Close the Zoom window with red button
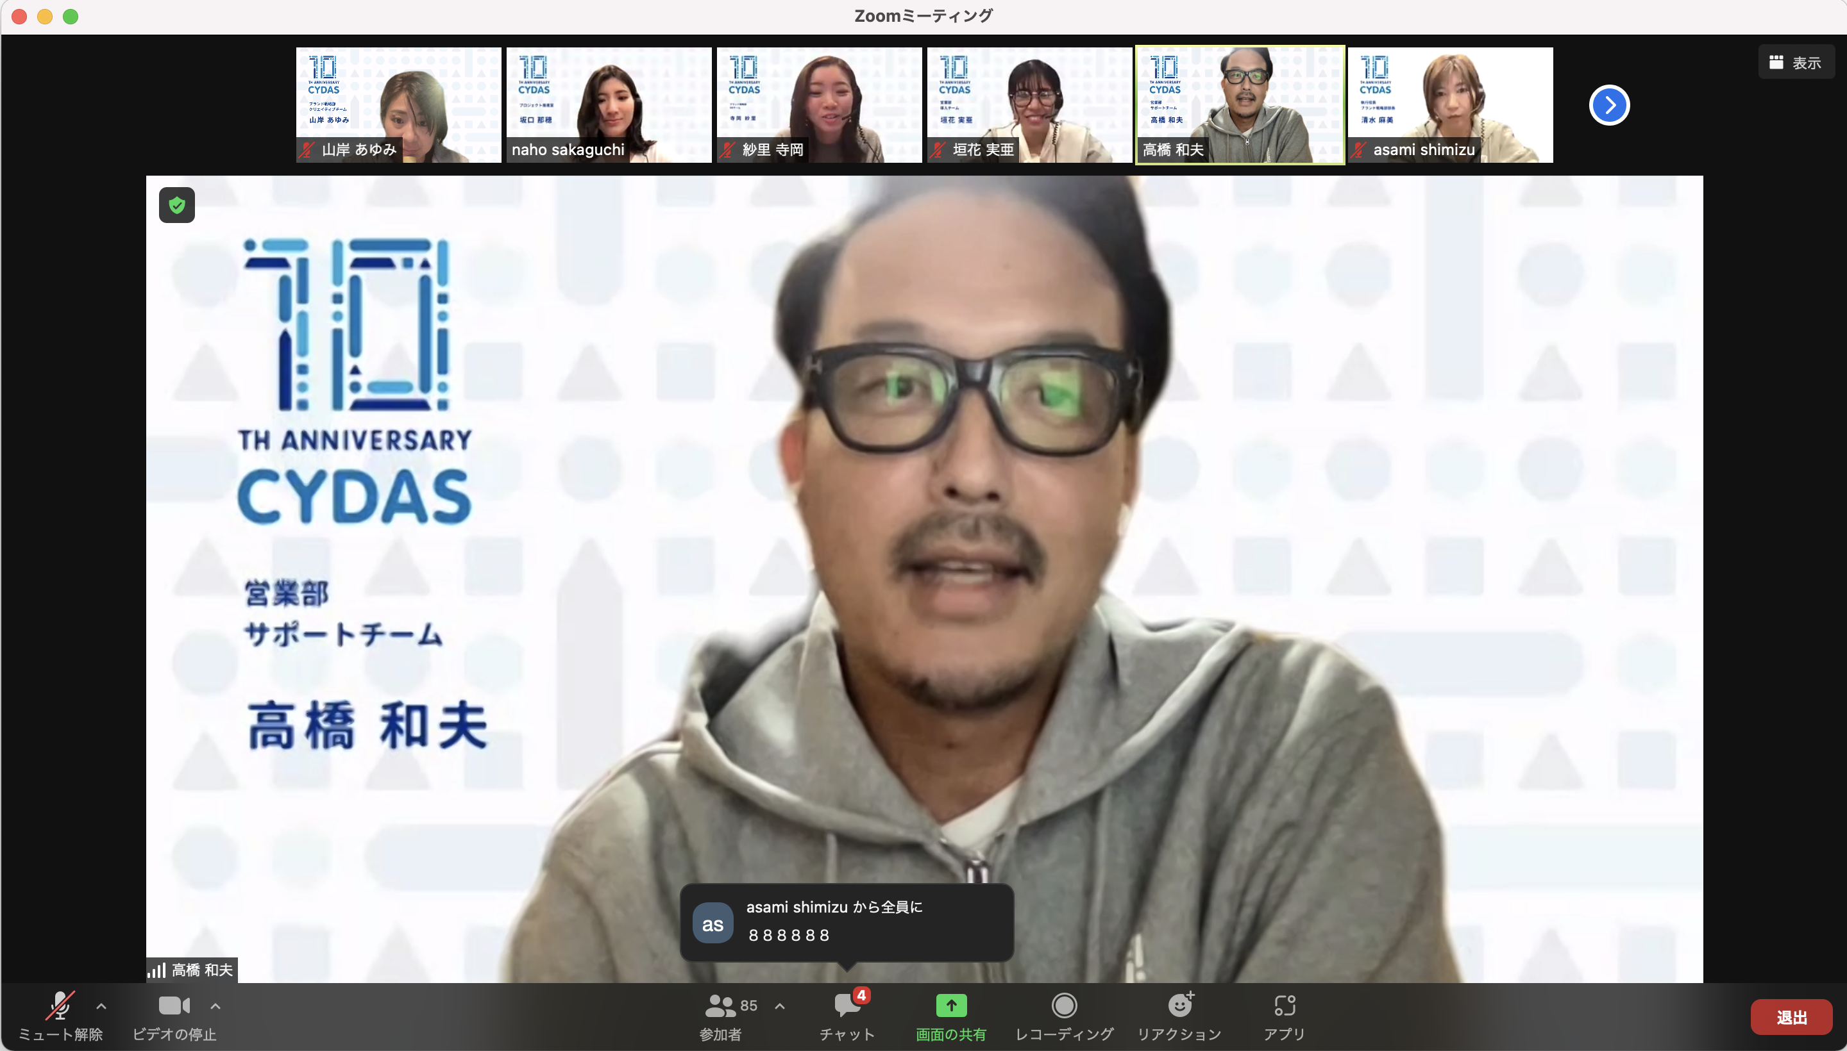1847x1051 pixels. click(19, 17)
